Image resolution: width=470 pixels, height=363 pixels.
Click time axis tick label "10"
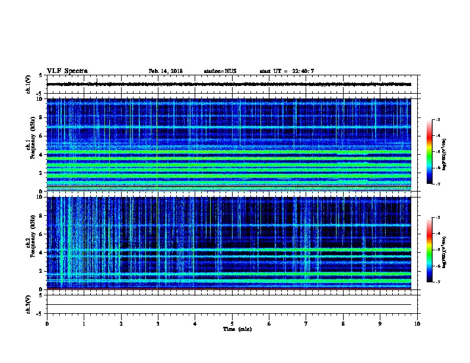coord(417,324)
